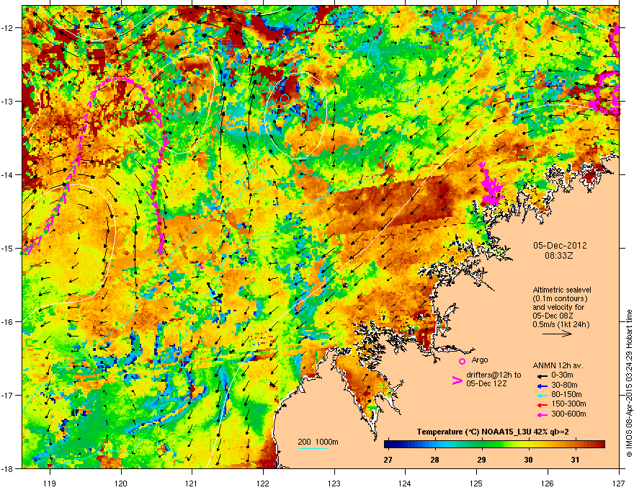
Task: Click the 150-300m depth label
Action: point(568,404)
